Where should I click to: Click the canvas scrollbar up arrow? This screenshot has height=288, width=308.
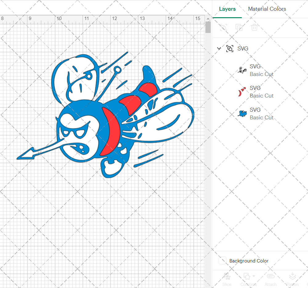[208, 19]
